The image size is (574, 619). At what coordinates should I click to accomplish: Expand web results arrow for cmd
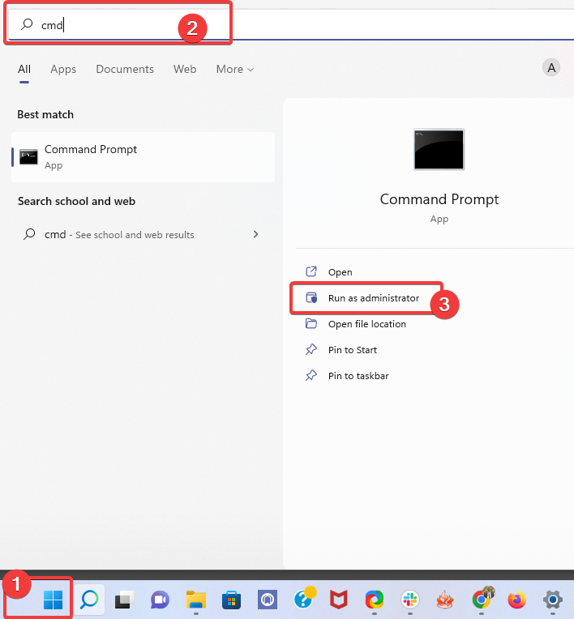coord(255,234)
